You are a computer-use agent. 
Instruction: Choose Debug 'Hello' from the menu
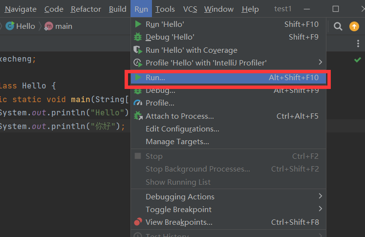[x=170, y=37]
